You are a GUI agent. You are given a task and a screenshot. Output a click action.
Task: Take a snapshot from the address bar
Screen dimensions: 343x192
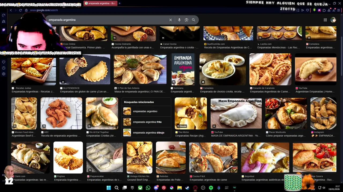coord(298,10)
